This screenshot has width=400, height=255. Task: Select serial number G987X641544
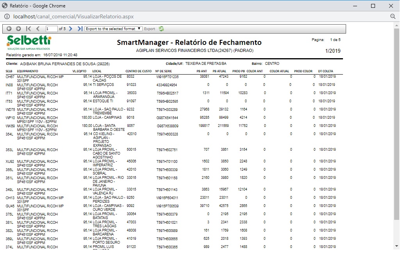tap(167, 118)
